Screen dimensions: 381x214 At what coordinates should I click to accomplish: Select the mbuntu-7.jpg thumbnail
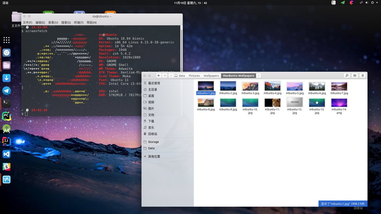[339, 86]
